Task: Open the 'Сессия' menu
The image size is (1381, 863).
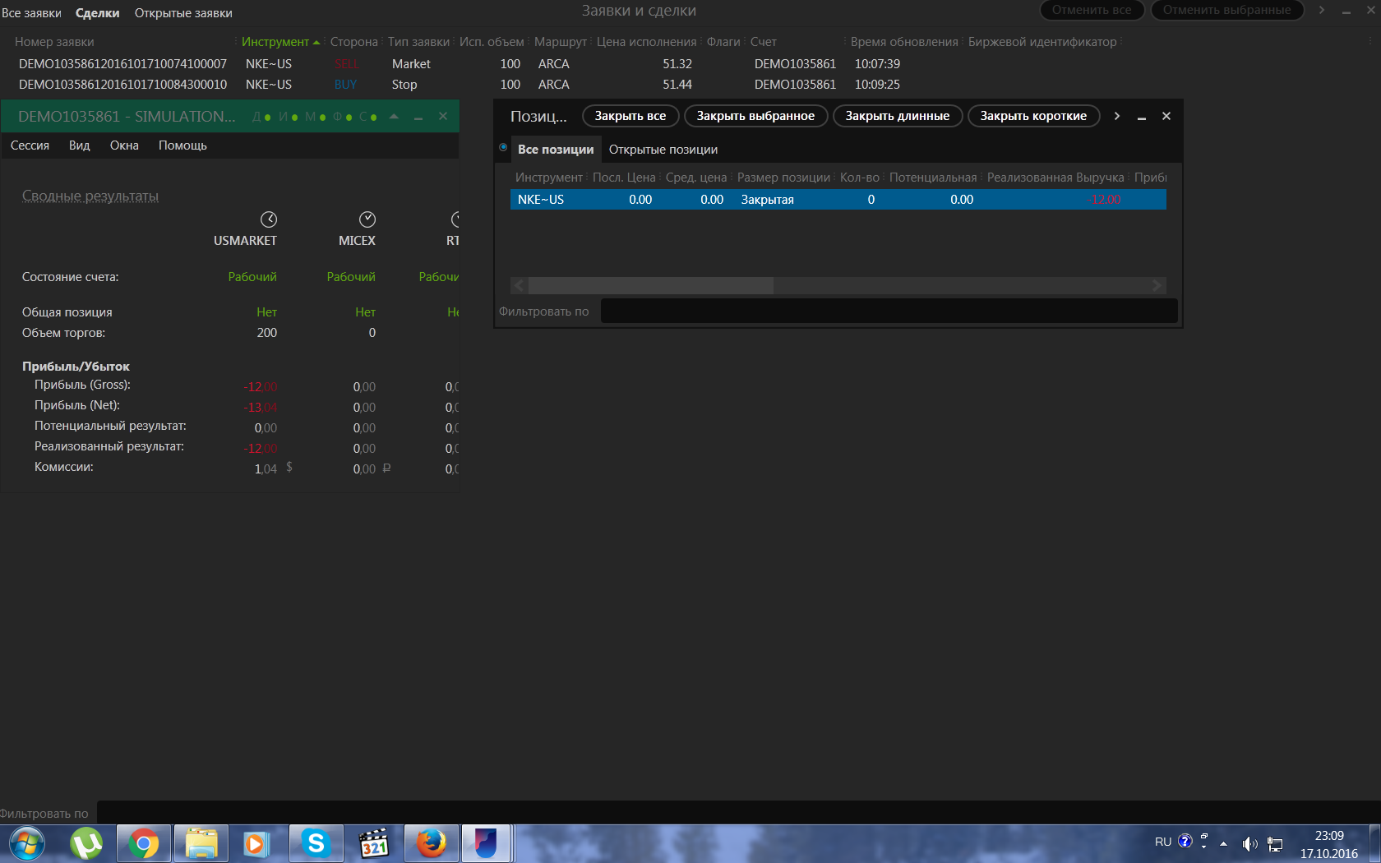Action: [30, 145]
